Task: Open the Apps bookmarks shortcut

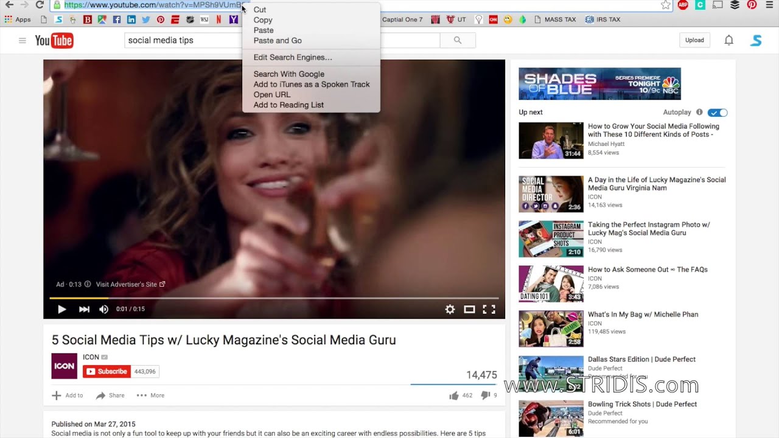Action: tap(18, 19)
